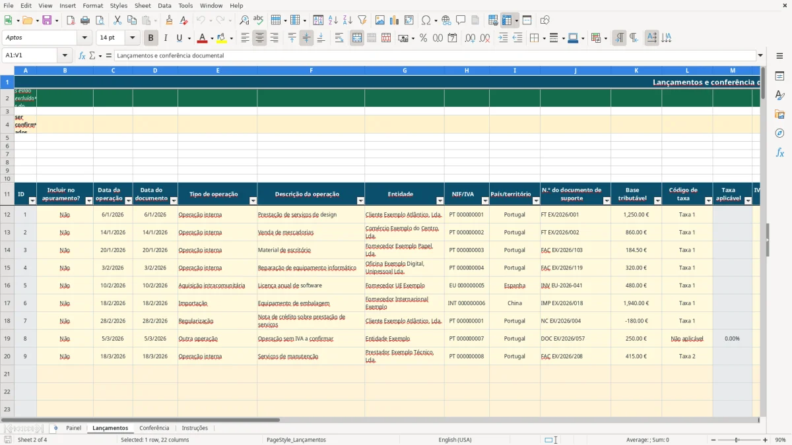Open Borders dropdown arrow
Image resolution: width=792 pixels, height=445 pixels.
(543, 38)
